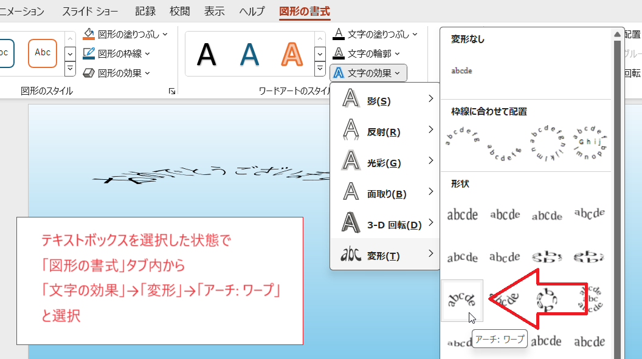Apply the blue A WordArt style
Viewport: 642px width, 359px height.
pos(249,55)
